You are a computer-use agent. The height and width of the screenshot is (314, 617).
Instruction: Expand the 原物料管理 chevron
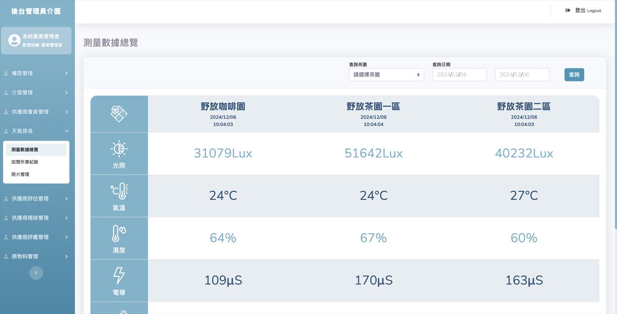coord(66,257)
